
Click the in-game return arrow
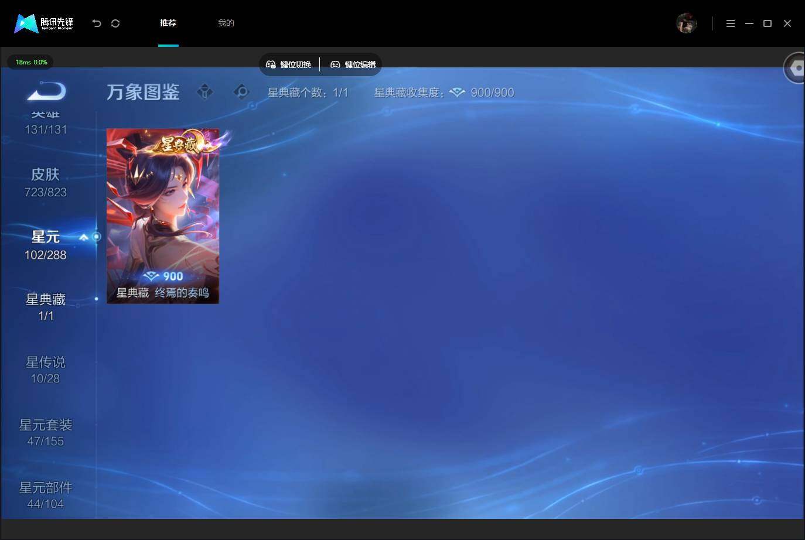(x=46, y=91)
